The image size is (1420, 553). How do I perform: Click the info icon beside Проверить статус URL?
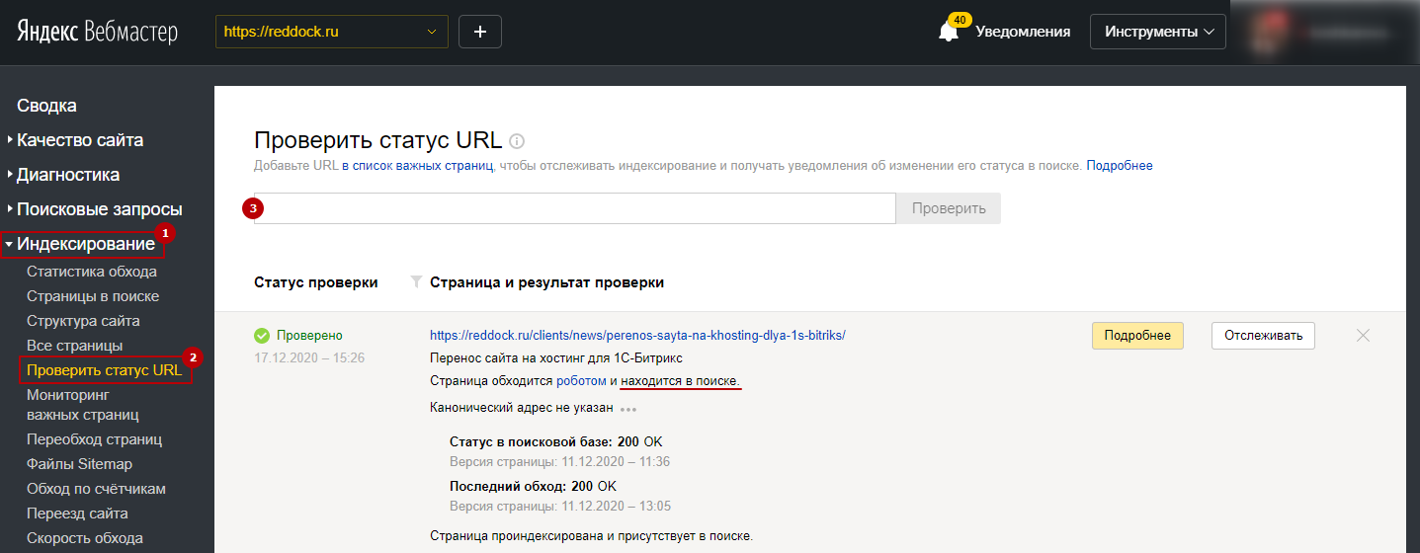coord(517,141)
